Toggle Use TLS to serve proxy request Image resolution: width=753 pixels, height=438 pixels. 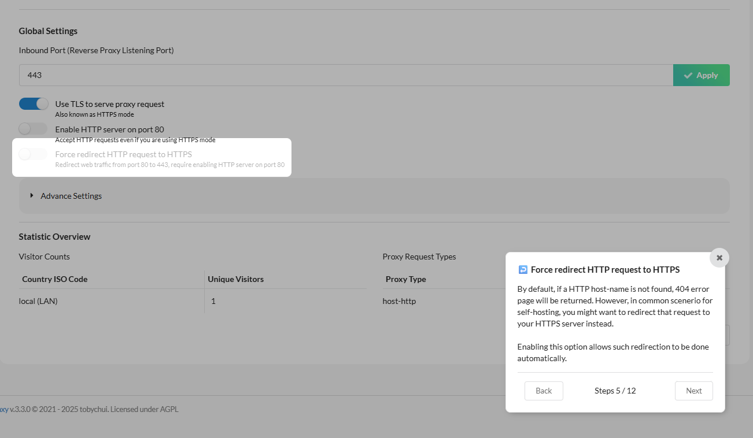click(x=34, y=104)
